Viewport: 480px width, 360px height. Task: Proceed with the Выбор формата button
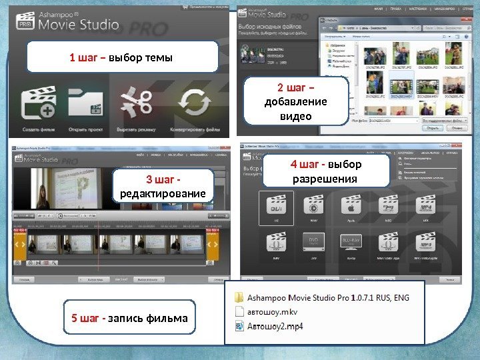tap(149, 279)
